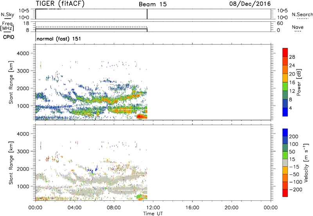Click the "18" tick on the frequency axis

point(26,23)
